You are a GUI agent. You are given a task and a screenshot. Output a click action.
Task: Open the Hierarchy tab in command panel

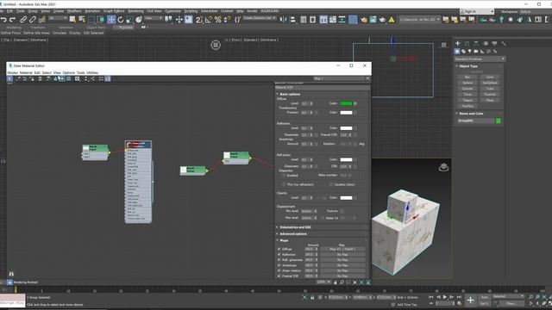476,43
